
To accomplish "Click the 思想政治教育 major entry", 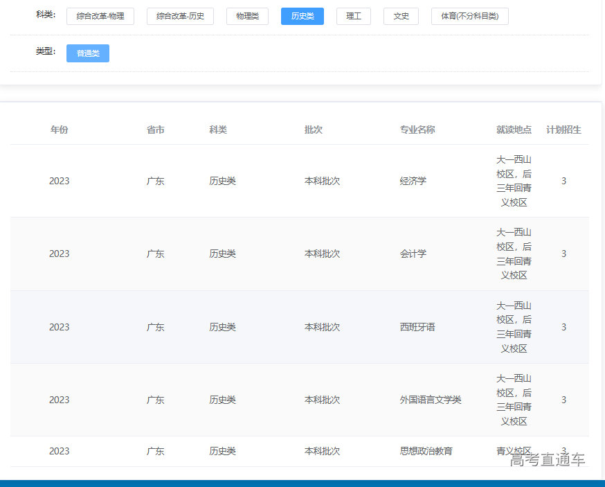I will click(426, 451).
